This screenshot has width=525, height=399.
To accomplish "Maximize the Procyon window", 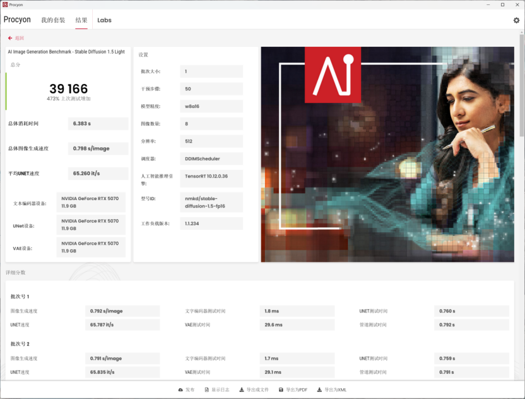I will coord(502,4).
